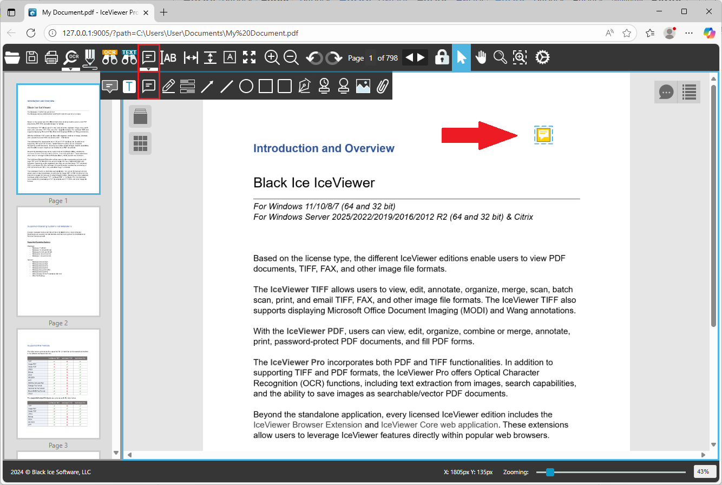Choose the square-corner rectangle annotation tool
This screenshot has width=722, height=485.
point(266,86)
